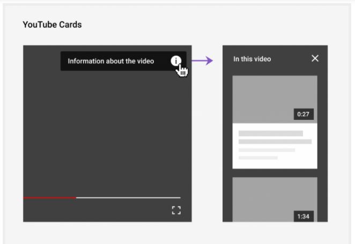The image size is (355, 244).
Task: Click the Information about the video teaser text
Action: click(x=110, y=61)
